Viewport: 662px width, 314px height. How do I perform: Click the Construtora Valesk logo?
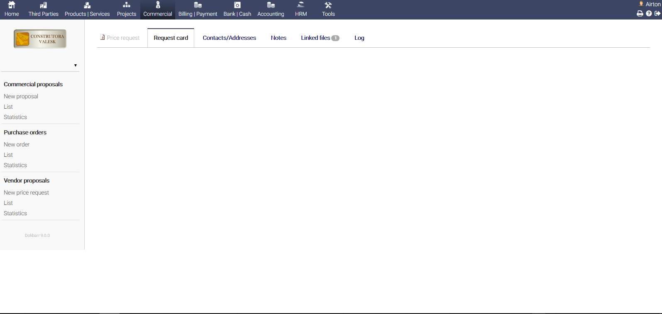(x=40, y=39)
